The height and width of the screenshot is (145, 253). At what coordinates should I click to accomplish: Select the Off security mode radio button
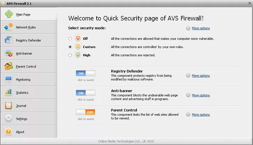70,39
